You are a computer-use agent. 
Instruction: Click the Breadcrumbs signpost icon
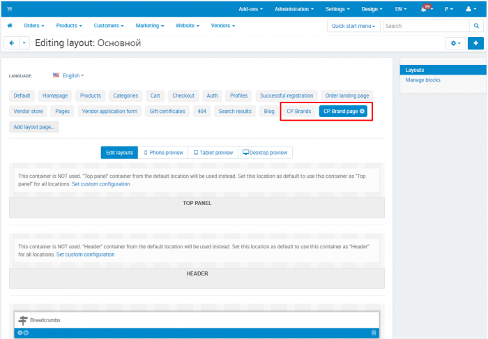tap(23, 320)
